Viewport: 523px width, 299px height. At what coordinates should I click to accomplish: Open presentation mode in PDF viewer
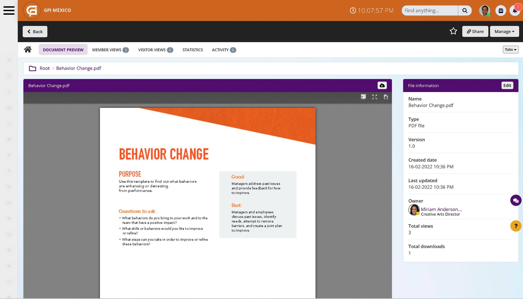tap(363, 97)
